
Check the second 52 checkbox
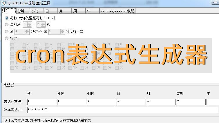pos(24,68)
